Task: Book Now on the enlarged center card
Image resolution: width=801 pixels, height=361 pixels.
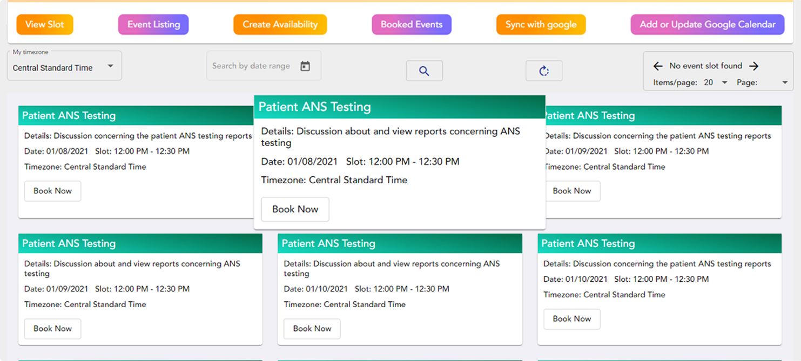Action: click(x=295, y=209)
